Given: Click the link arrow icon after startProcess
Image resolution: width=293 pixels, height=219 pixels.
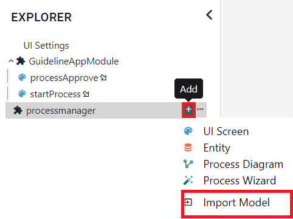Looking at the screenshot, I should click(86, 94).
